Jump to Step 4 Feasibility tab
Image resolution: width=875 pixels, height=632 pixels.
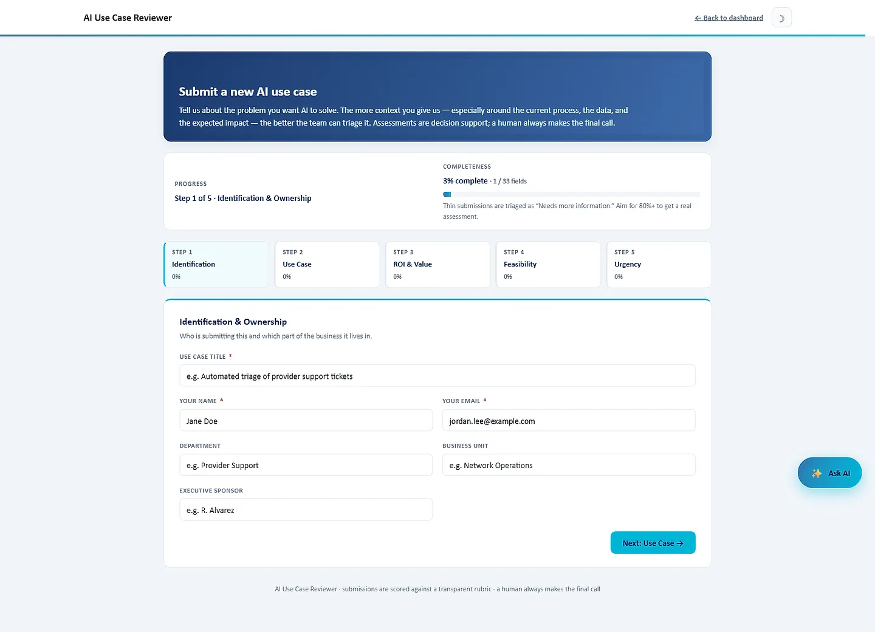pos(548,265)
